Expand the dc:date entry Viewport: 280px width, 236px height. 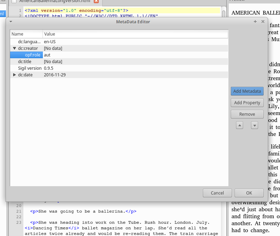(x=15, y=75)
